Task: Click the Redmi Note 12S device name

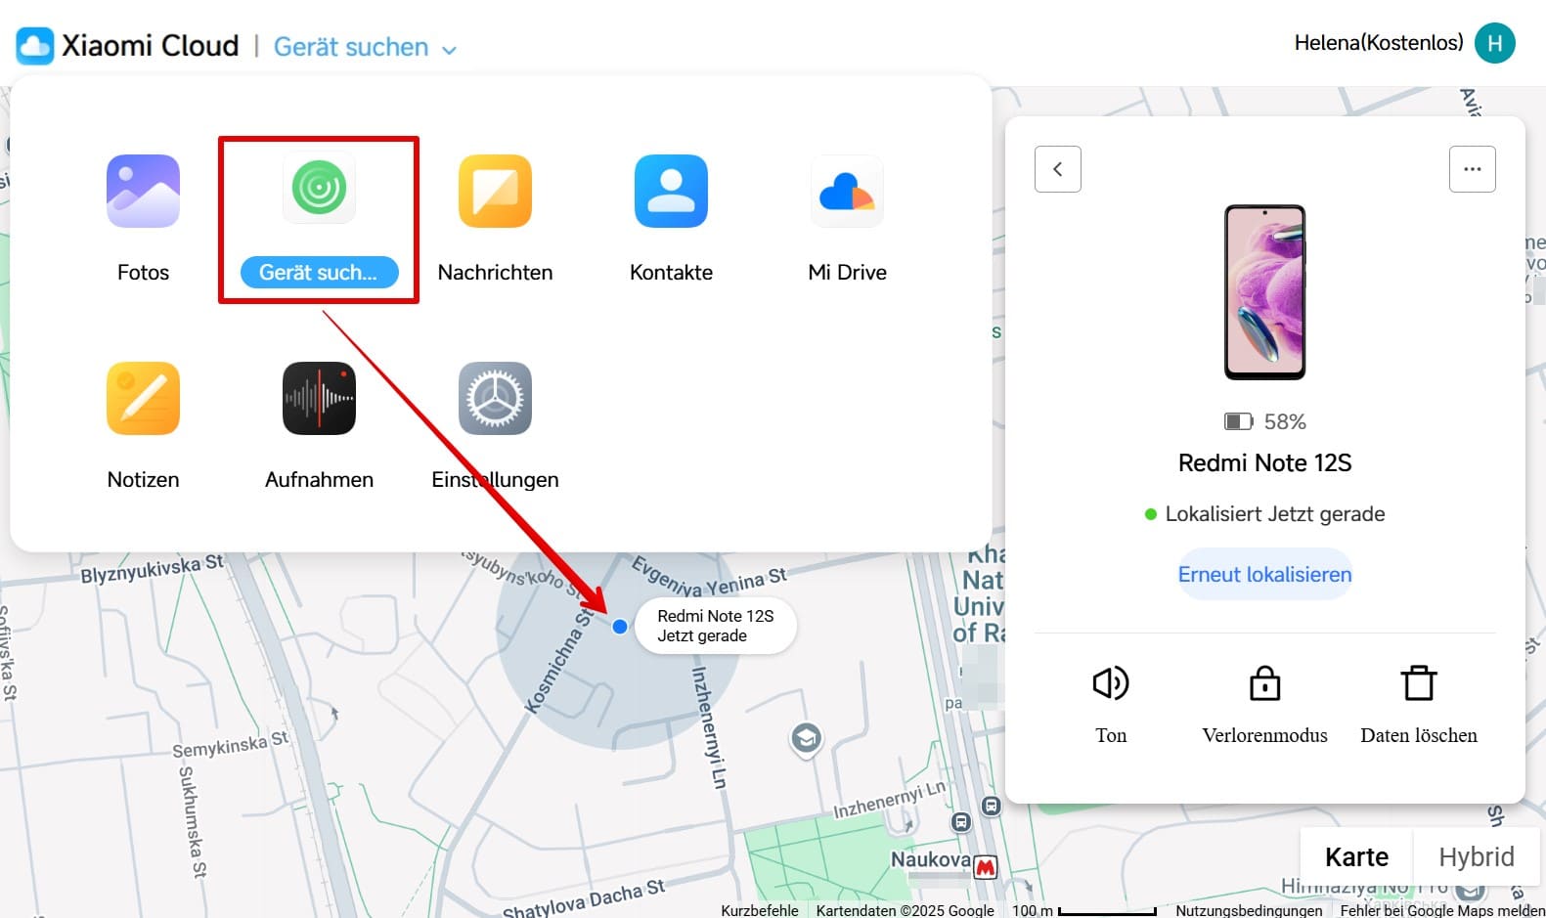Action: coord(1264,463)
